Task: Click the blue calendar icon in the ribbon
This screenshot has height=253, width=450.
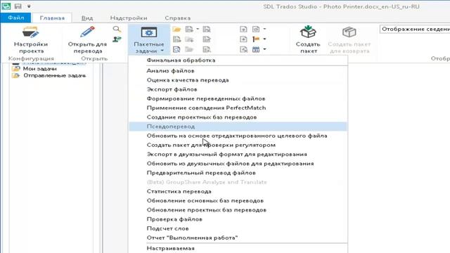Action: pos(256,49)
